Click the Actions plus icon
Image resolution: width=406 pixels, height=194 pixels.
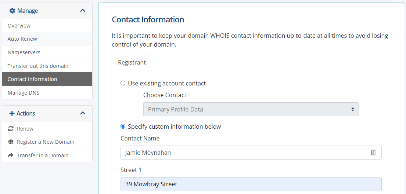coord(12,113)
